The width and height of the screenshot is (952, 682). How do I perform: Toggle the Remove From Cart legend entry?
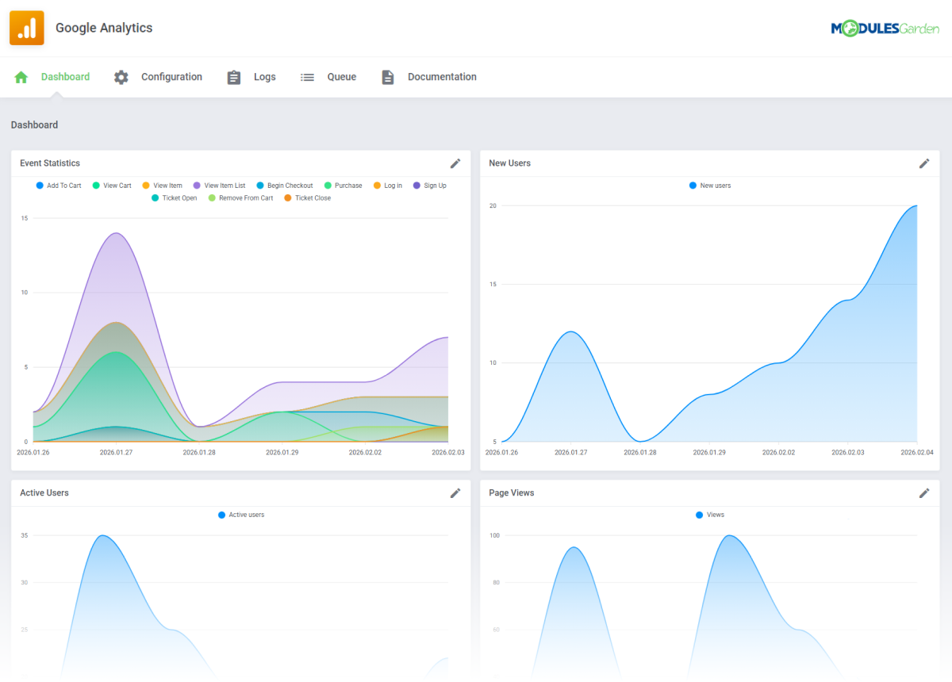240,198
